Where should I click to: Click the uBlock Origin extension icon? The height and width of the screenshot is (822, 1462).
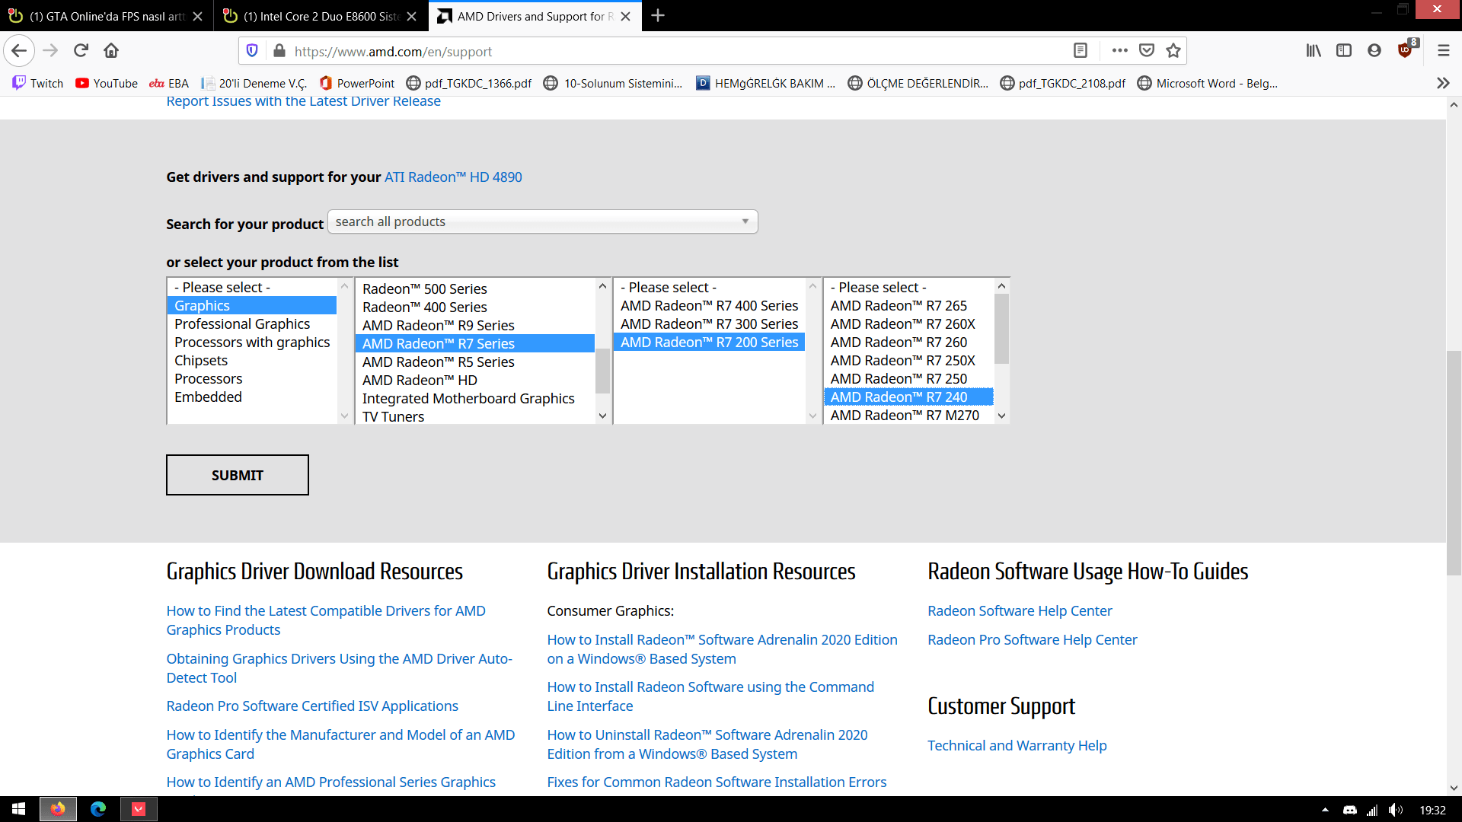[1405, 51]
